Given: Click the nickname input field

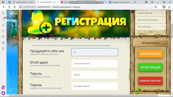Looking at the screenshot, I should 95,52.
